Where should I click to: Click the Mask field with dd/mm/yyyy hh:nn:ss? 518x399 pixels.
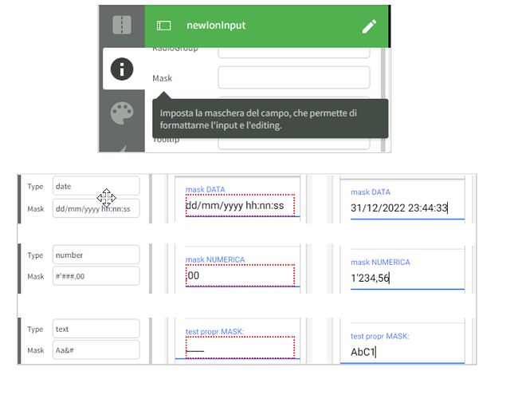96,207
